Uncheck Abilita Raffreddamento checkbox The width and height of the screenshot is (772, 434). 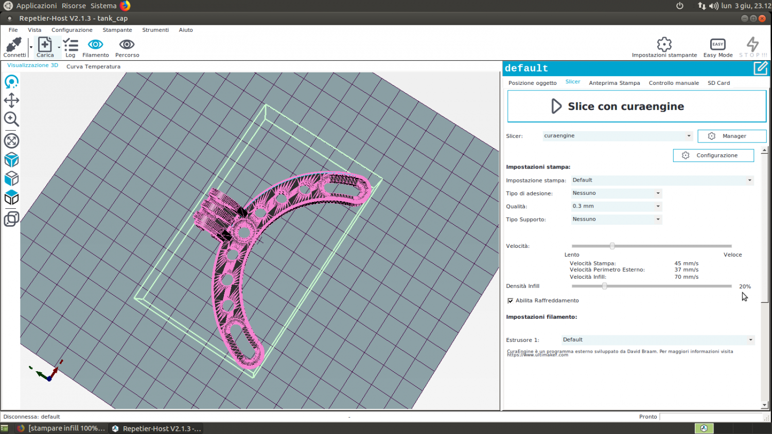(x=510, y=301)
